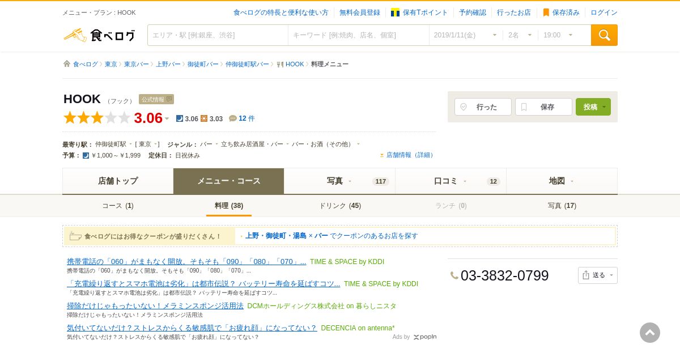Open the time dropdown 19:00
The image size is (680, 357).
[x=558, y=35]
